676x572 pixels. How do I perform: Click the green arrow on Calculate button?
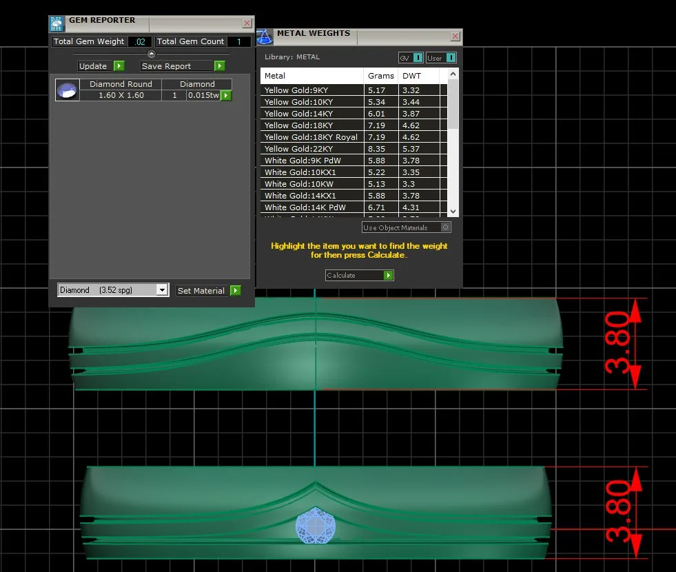pos(388,275)
